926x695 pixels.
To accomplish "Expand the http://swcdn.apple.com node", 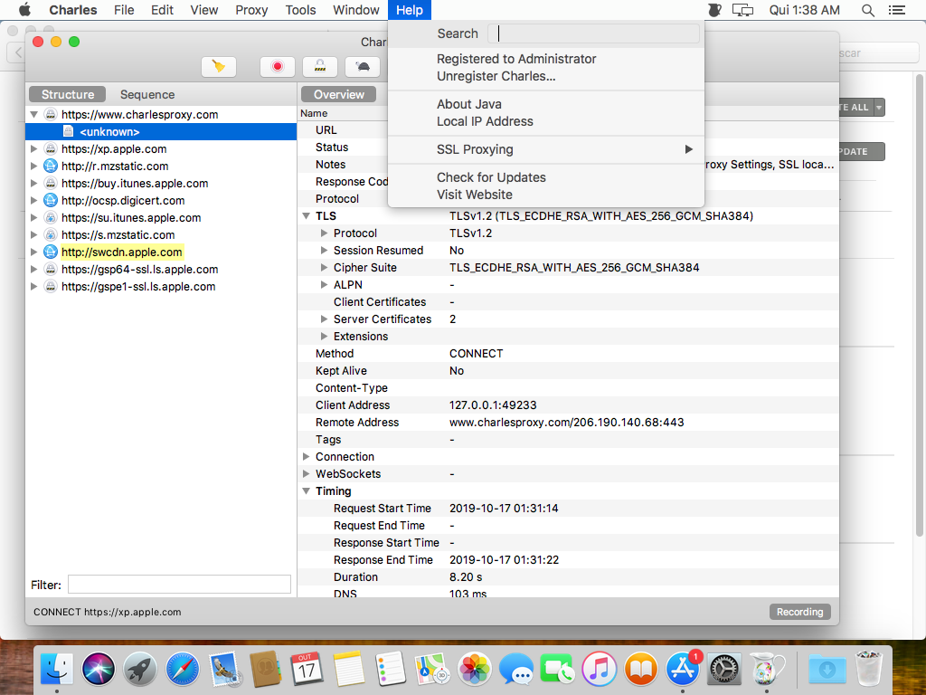I will click(x=34, y=252).
